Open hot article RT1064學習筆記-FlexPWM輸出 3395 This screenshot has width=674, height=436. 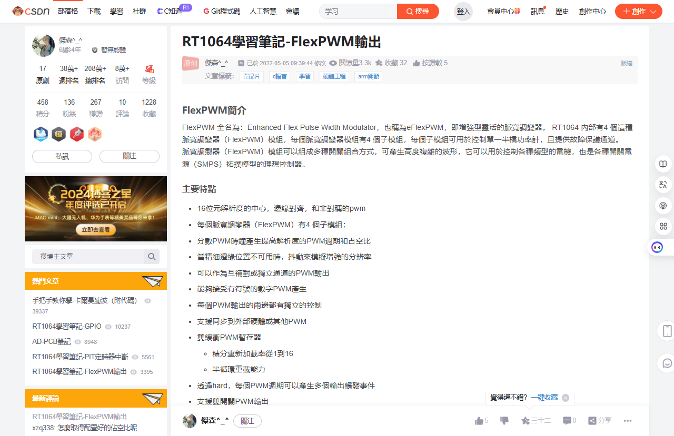click(x=80, y=371)
